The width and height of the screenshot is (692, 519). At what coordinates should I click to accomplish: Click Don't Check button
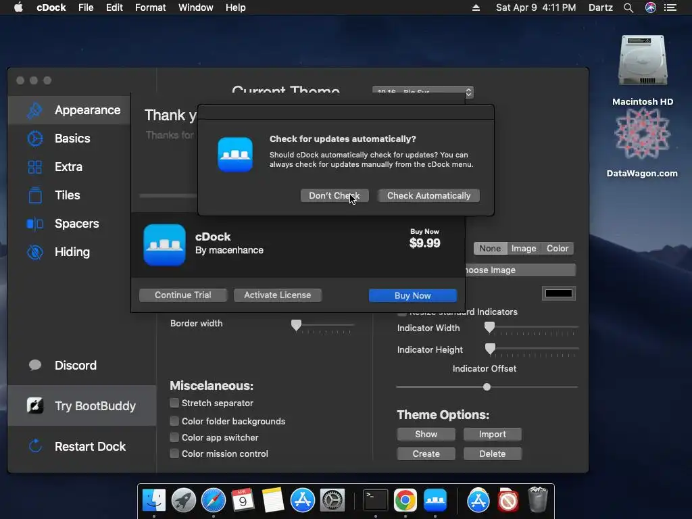pos(334,195)
